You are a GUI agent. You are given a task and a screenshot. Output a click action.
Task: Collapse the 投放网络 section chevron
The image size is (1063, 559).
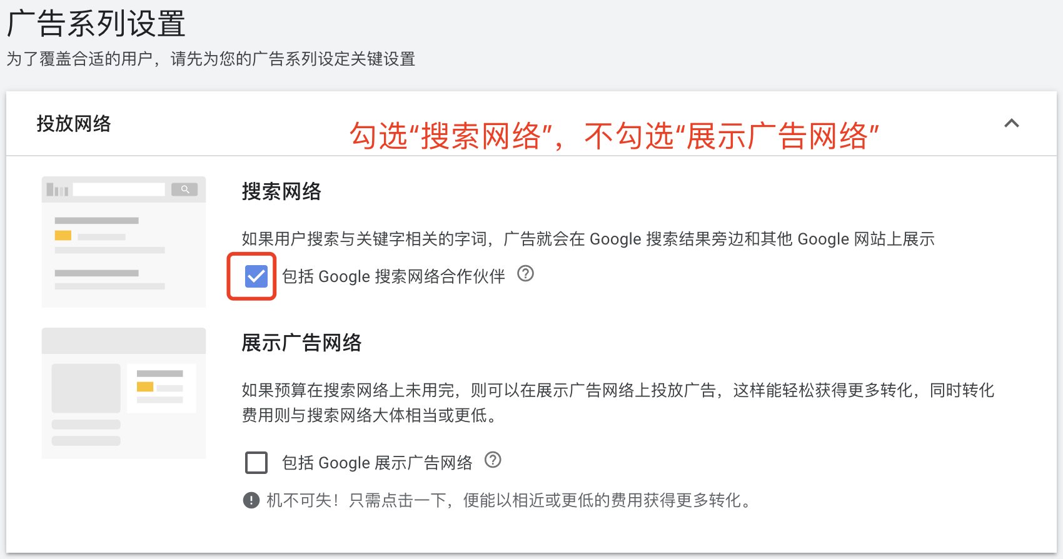coord(1011,123)
